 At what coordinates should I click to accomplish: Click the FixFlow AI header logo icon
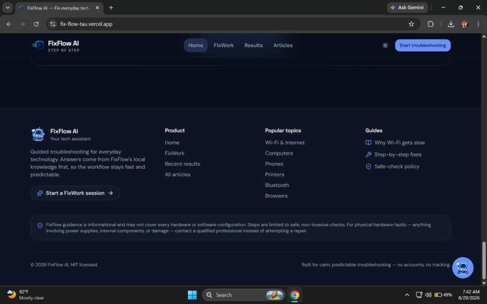tap(38, 45)
